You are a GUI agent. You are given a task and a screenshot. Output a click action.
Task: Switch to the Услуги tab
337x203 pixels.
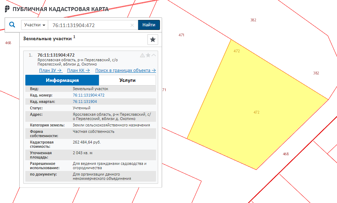click(x=127, y=80)
